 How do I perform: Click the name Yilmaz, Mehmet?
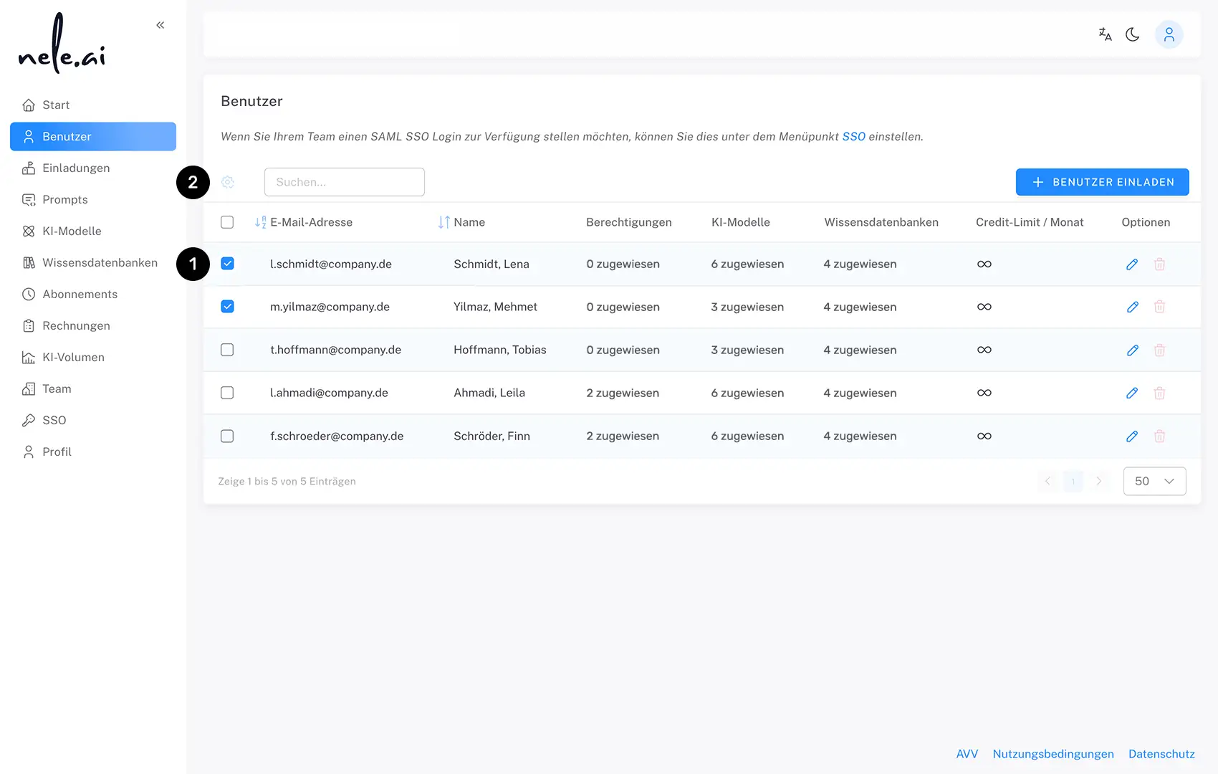[x=495, y=307]
